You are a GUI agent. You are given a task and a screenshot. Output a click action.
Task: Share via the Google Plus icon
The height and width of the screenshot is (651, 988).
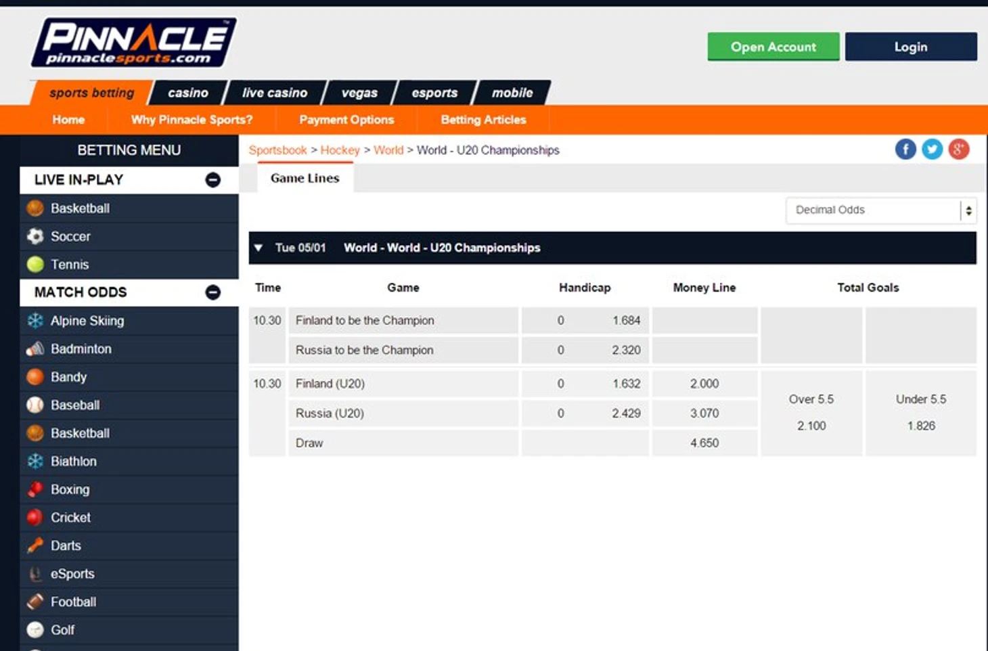point(958,149)
